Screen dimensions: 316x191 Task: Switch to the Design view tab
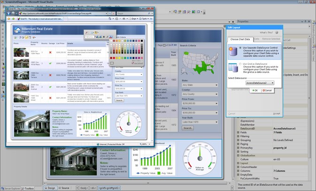point(50,188)
